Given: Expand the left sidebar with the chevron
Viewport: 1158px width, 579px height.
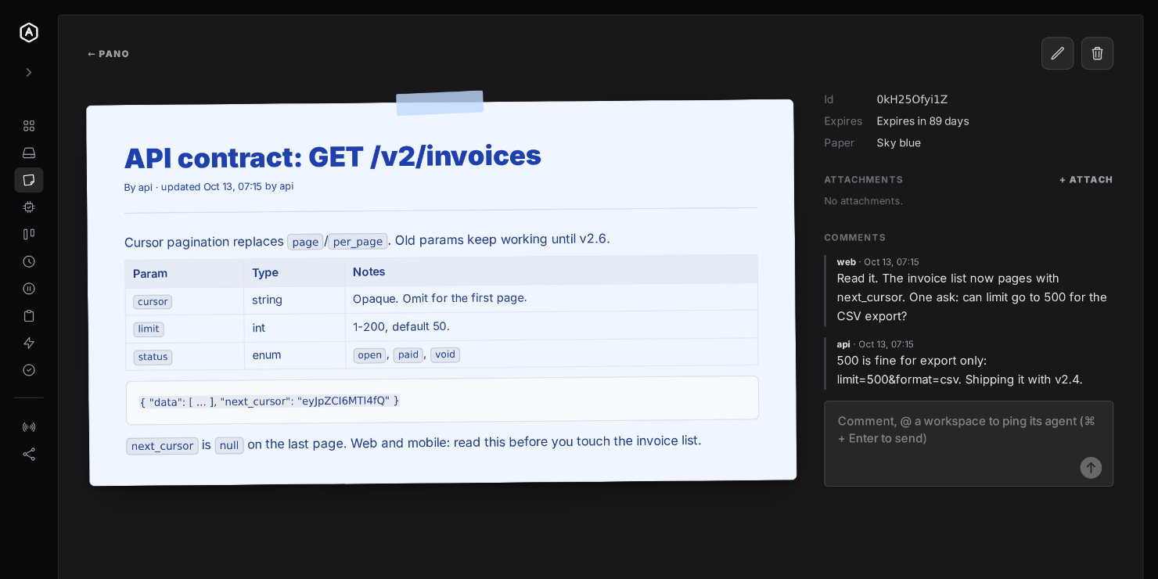Looking at the screenshot, I should click(x=29, y=72).
